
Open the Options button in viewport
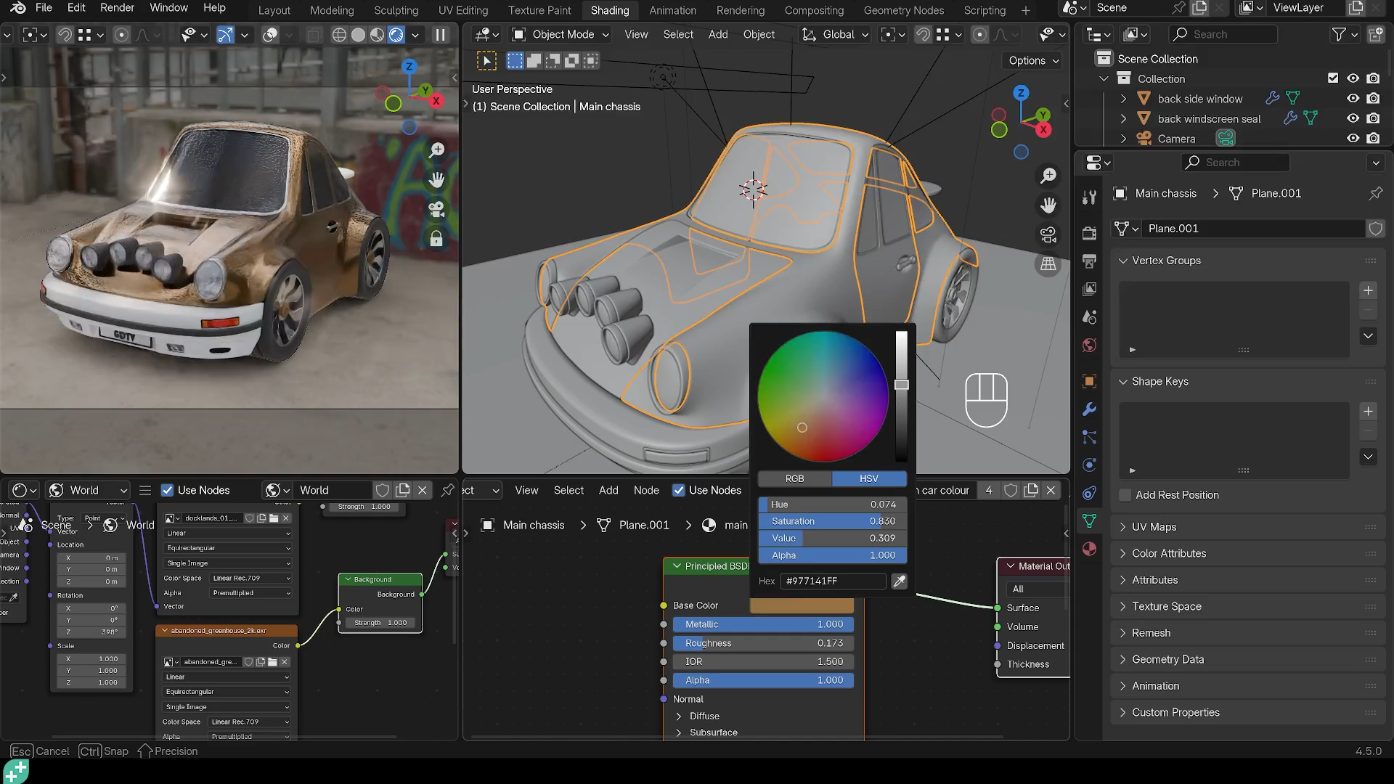(x=1033, y=60)
